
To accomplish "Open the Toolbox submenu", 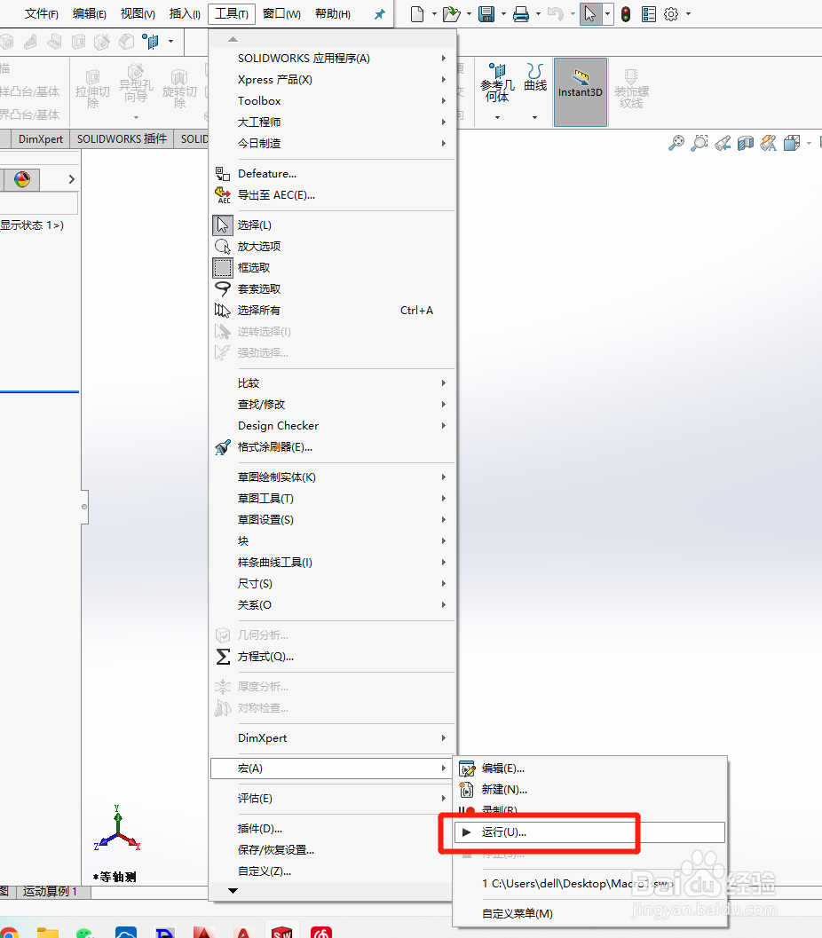I will tap(332, 100).
